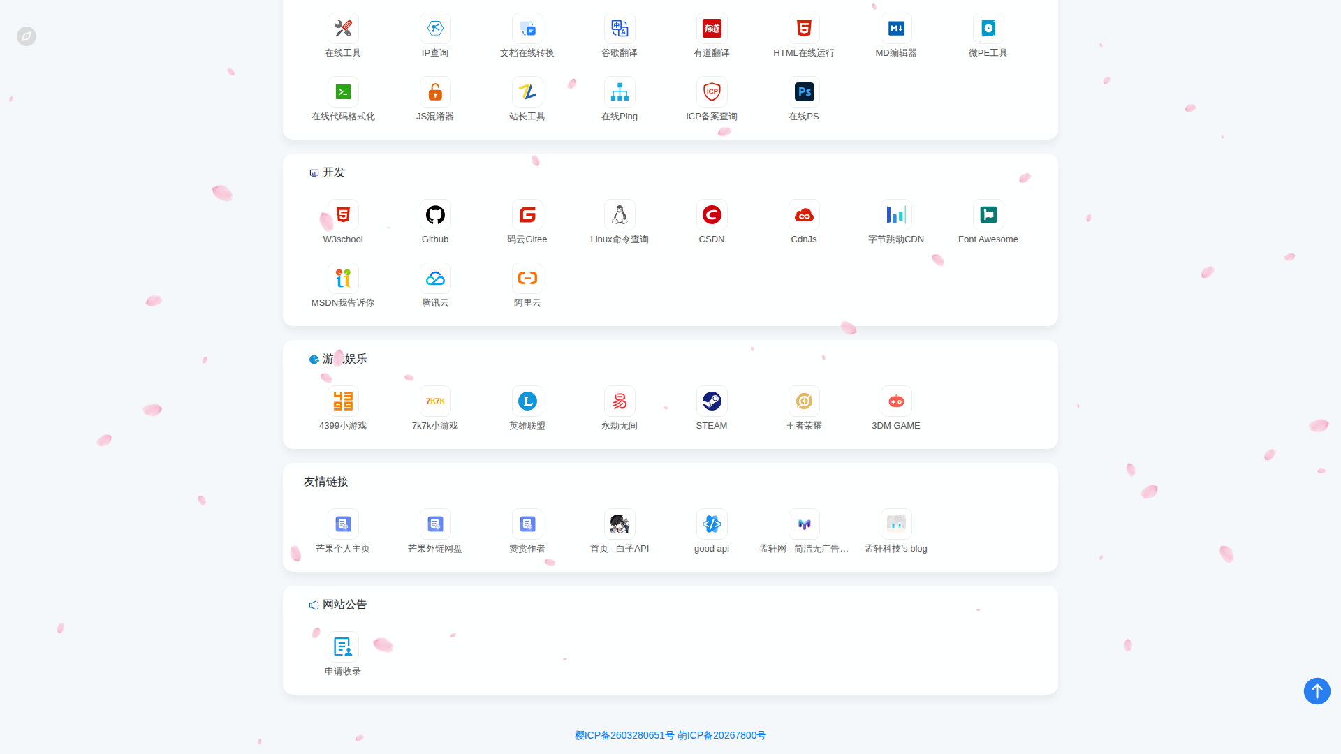Open the MD编辑器 icon
The width and height of the screenshot is (1341, 754).
point(896,29)
